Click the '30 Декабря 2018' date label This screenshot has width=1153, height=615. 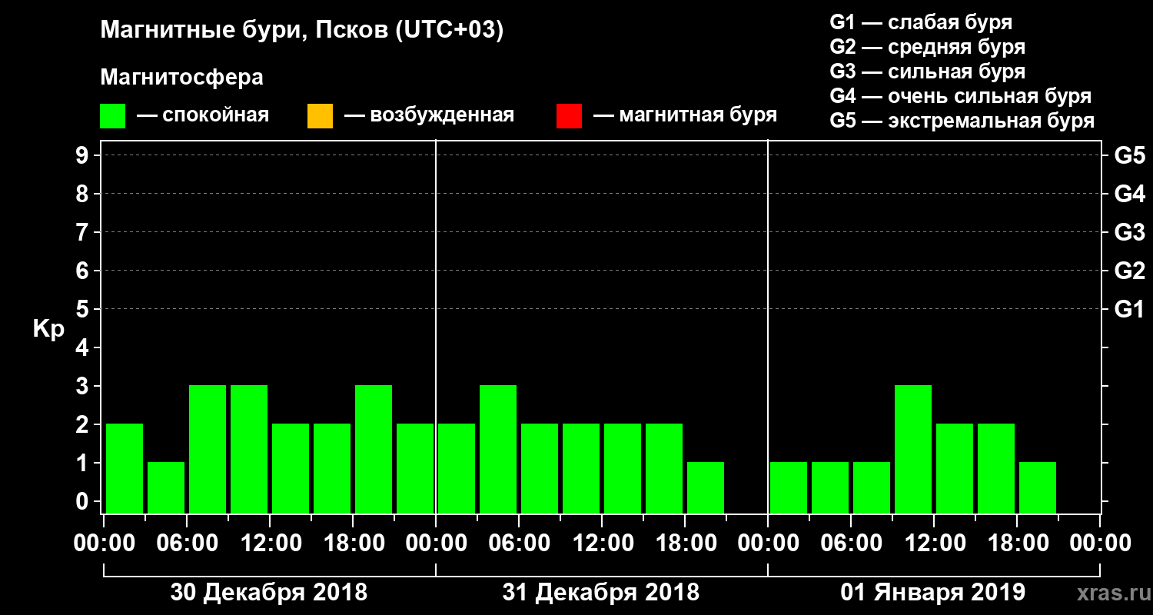pos(269,593)
